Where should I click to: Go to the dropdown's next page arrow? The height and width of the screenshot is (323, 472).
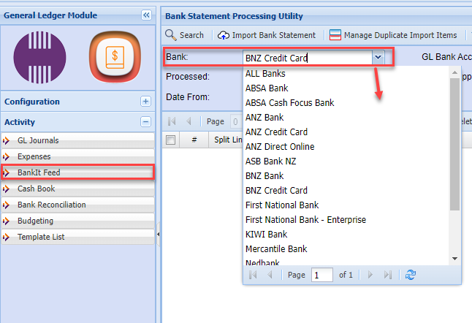point(370,275)
